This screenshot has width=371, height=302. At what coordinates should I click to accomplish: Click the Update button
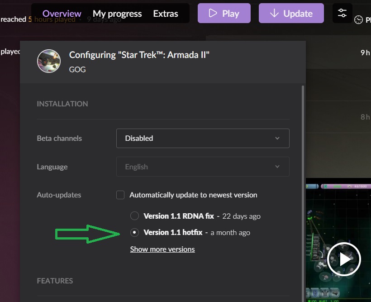[x=291, y=13]
